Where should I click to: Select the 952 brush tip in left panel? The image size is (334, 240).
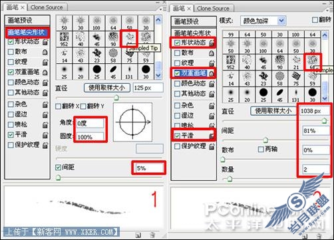64,39
